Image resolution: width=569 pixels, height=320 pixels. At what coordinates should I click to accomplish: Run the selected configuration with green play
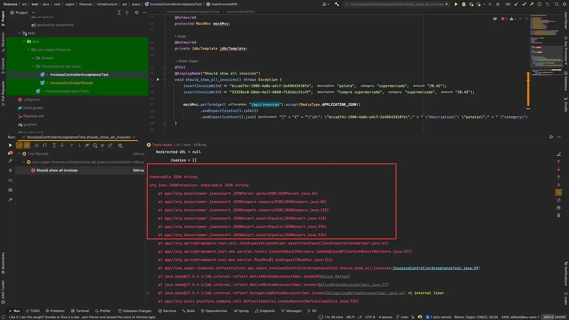pyautogui.click(x=456, y=4)
